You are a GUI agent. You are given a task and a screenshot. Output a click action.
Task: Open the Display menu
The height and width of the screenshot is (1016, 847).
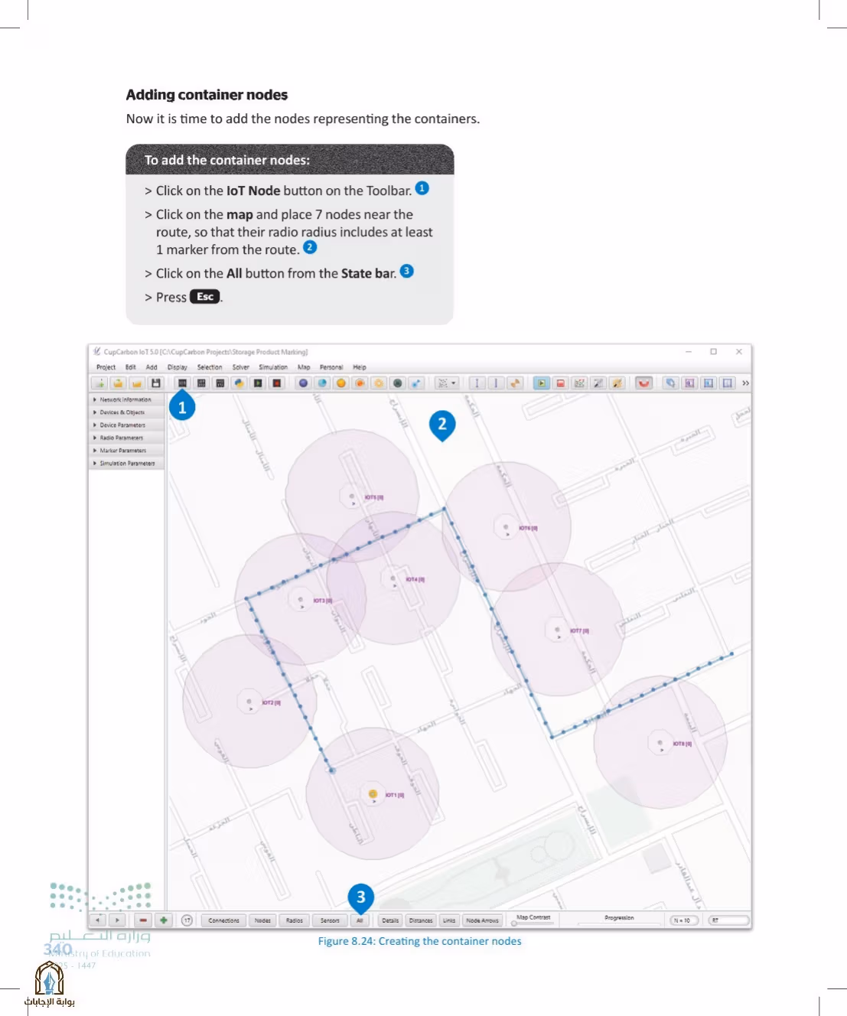click(x=178, y=367)
